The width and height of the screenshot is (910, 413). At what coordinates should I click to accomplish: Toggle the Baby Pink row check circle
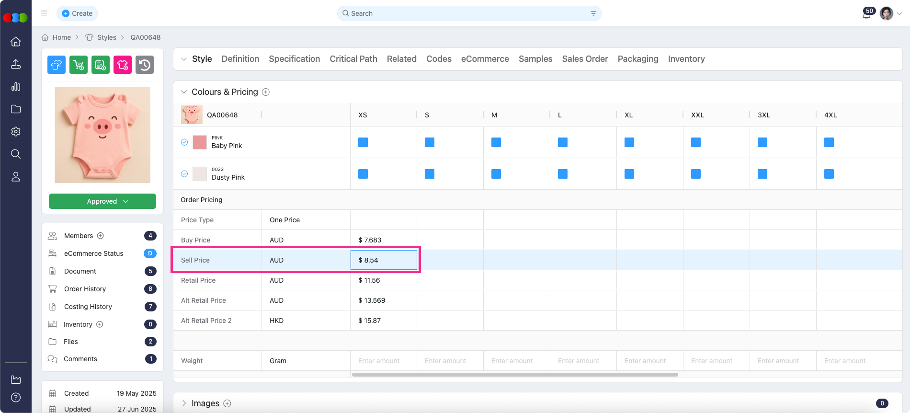pyautogui.click(x=184, y=142)
